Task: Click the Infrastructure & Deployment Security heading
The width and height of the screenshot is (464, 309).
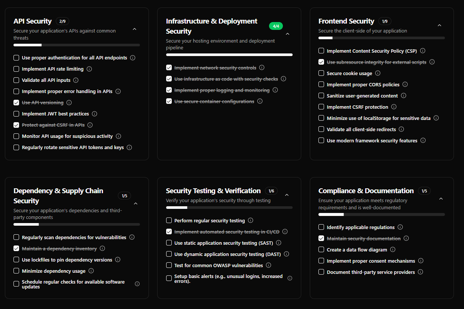Action: 211,26
